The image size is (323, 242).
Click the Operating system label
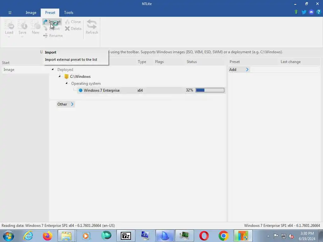click(x=86, y=84)
